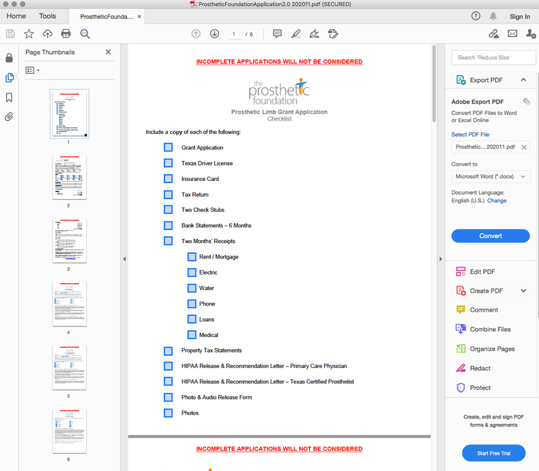Click the Select PDF File link
Viewport: 539px width, 471px height.
pyautogui.click(x=470, y=135)
